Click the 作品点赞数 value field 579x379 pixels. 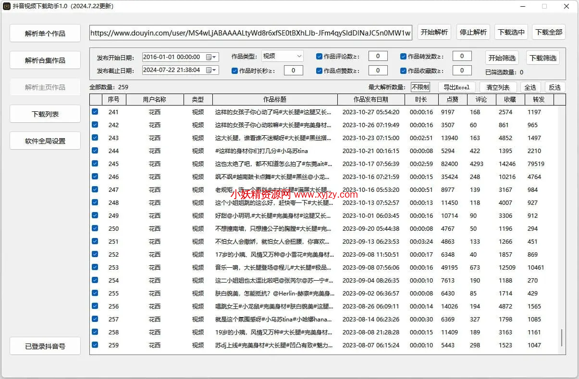[x=378, y=71]
